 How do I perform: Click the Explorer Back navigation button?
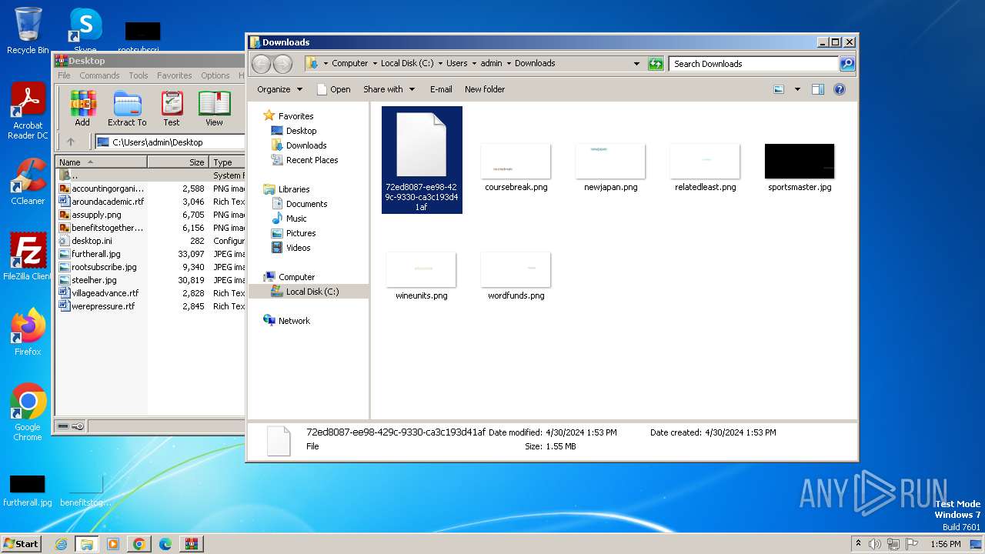[262, 64]
